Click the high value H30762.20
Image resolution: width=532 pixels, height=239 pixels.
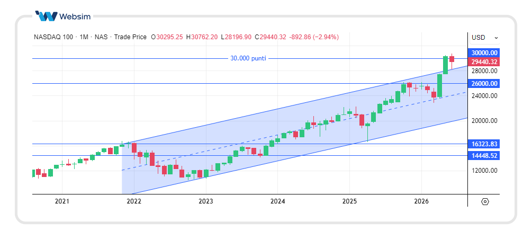(x=202, y=37)
